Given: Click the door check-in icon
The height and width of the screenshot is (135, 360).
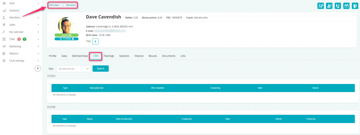Looking at the screenshot, I should [355, 6].
